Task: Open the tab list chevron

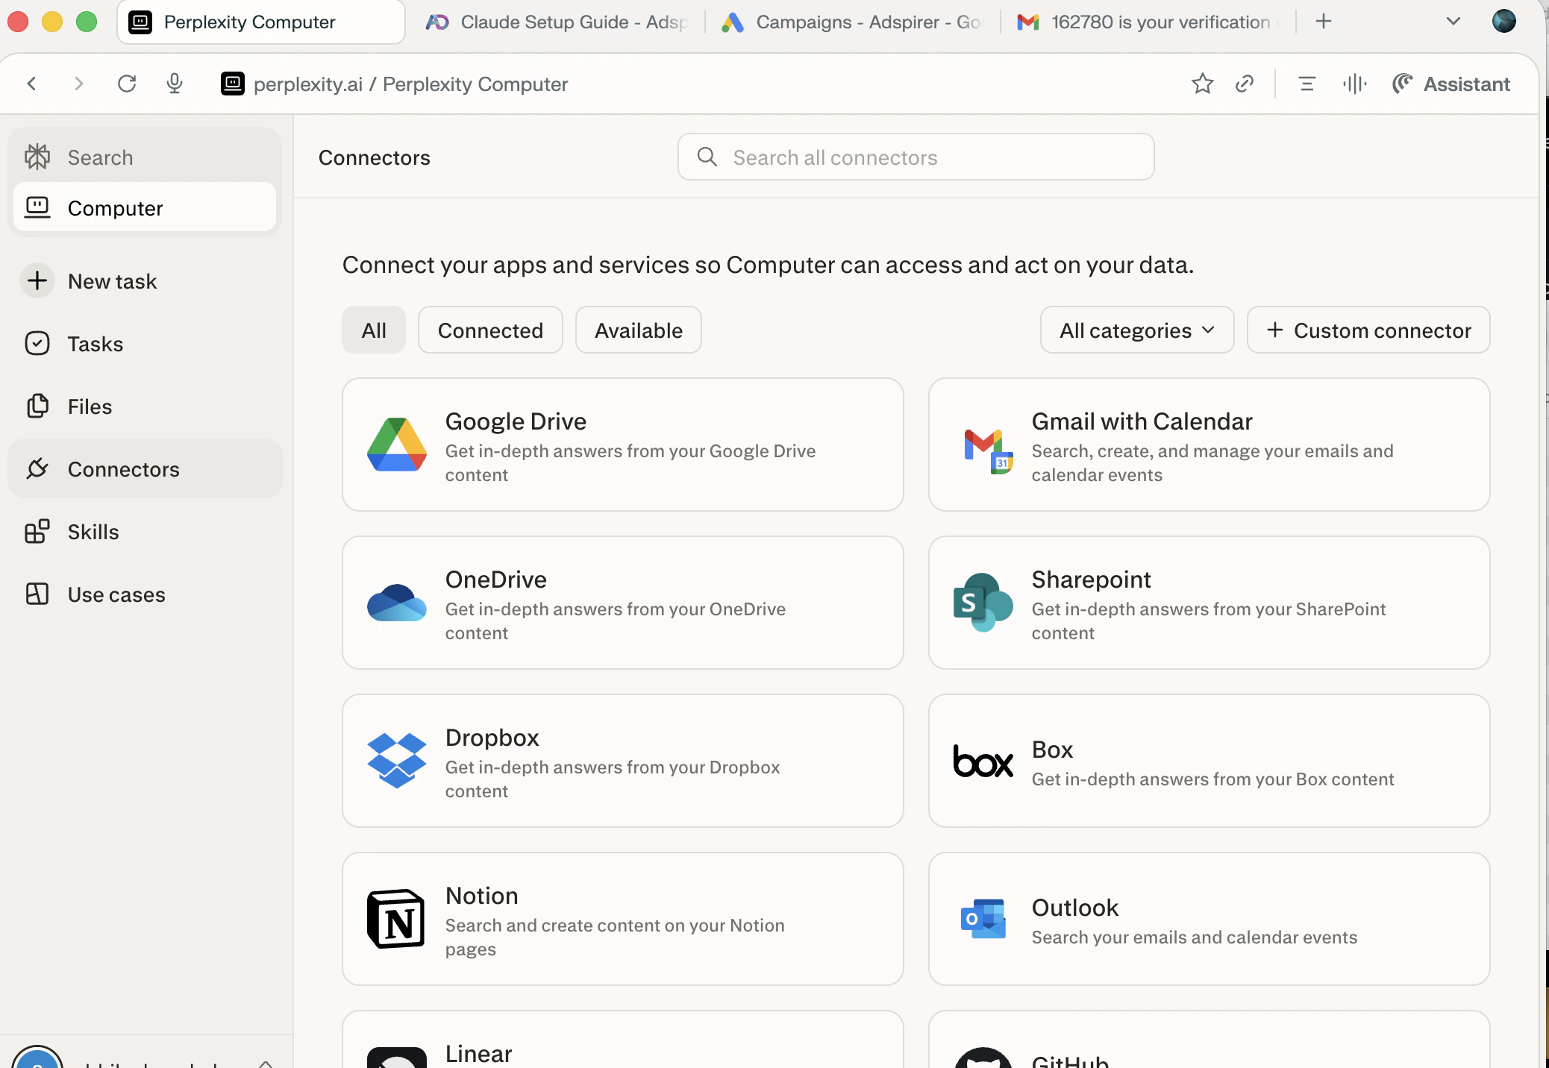Action: coord(1453,22)
